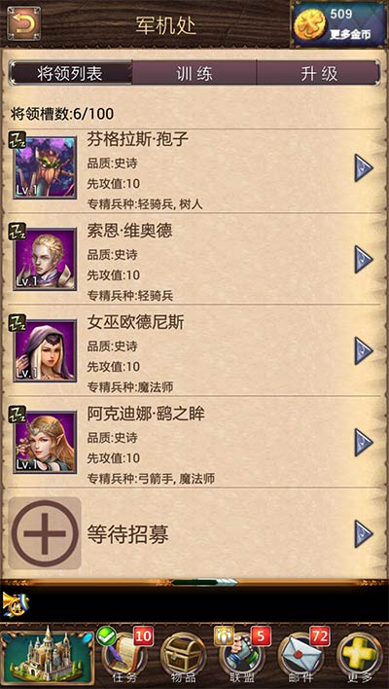The image size is (389, 689).
Task: Click the chat horn announcement icon
Action: point(16,604)
